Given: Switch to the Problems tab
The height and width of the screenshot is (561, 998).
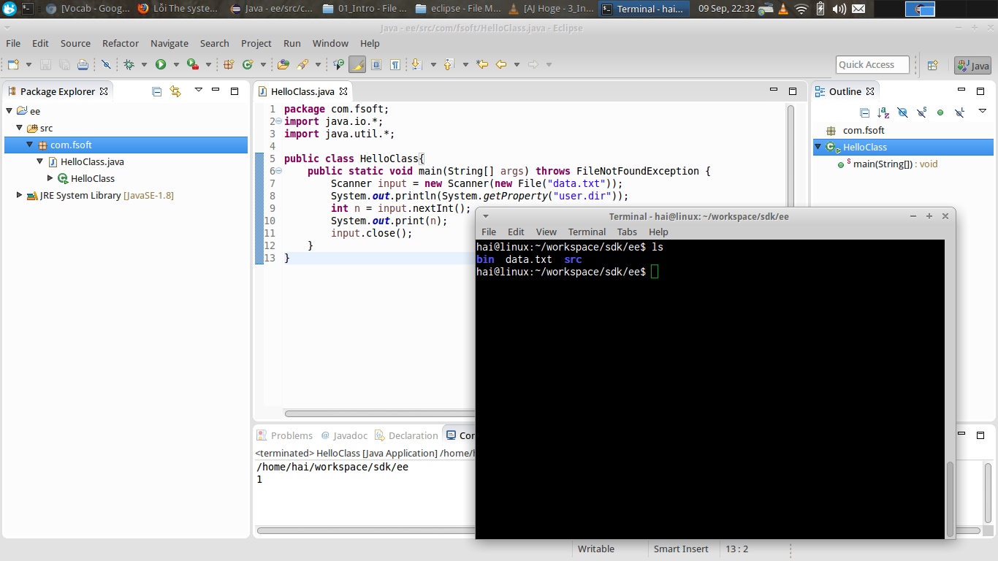Looking at the screenshot, I should [x=284, y=435].
